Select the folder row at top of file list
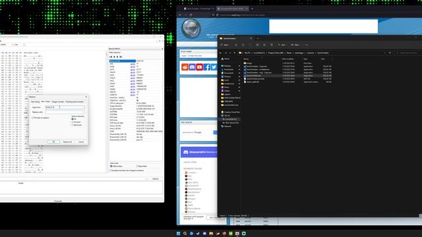 click(287, 63)
